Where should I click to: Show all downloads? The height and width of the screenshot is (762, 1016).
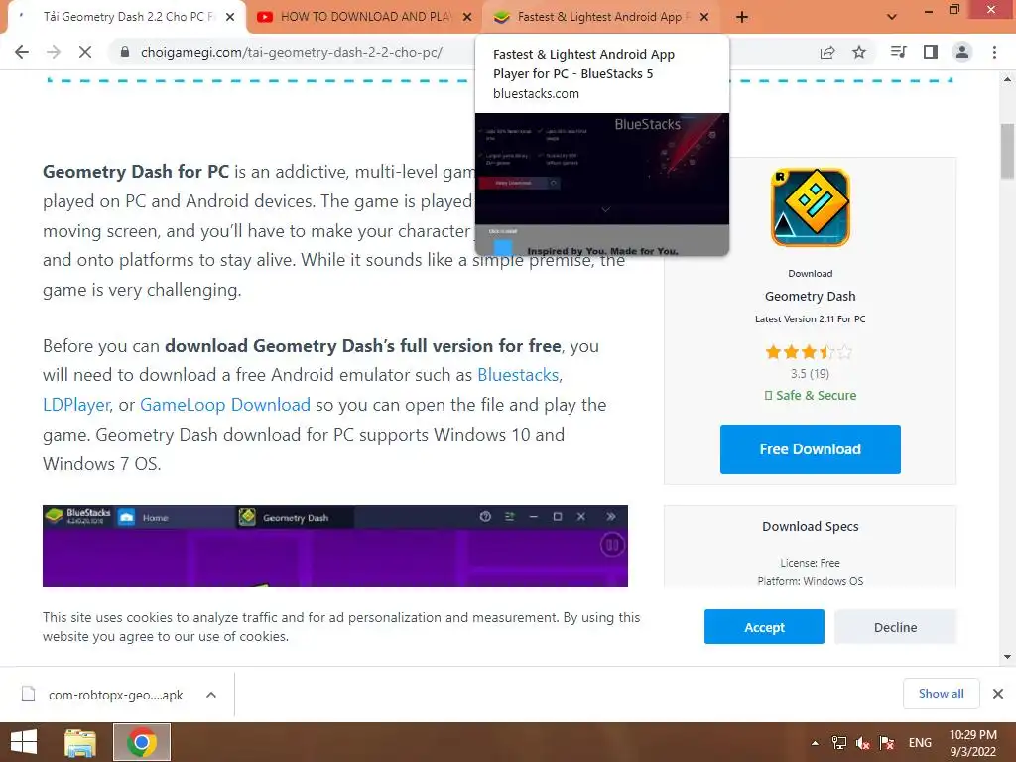(941, 694)
